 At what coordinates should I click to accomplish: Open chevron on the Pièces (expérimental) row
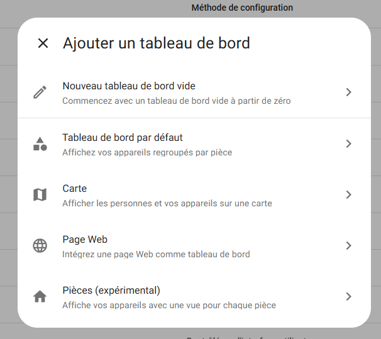[x=349, y=296]
